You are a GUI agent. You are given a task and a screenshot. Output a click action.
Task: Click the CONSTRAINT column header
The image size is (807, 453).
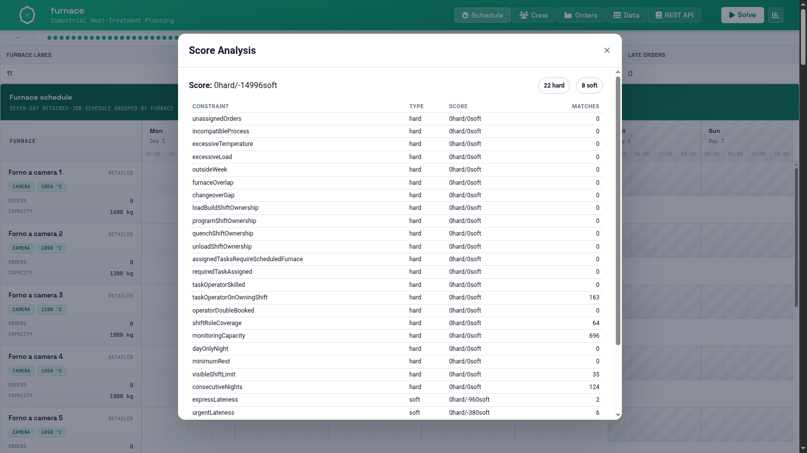(x=210, y=106)
